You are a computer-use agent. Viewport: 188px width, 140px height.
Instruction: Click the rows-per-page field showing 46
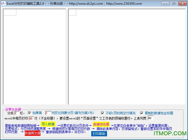[31, 118]
